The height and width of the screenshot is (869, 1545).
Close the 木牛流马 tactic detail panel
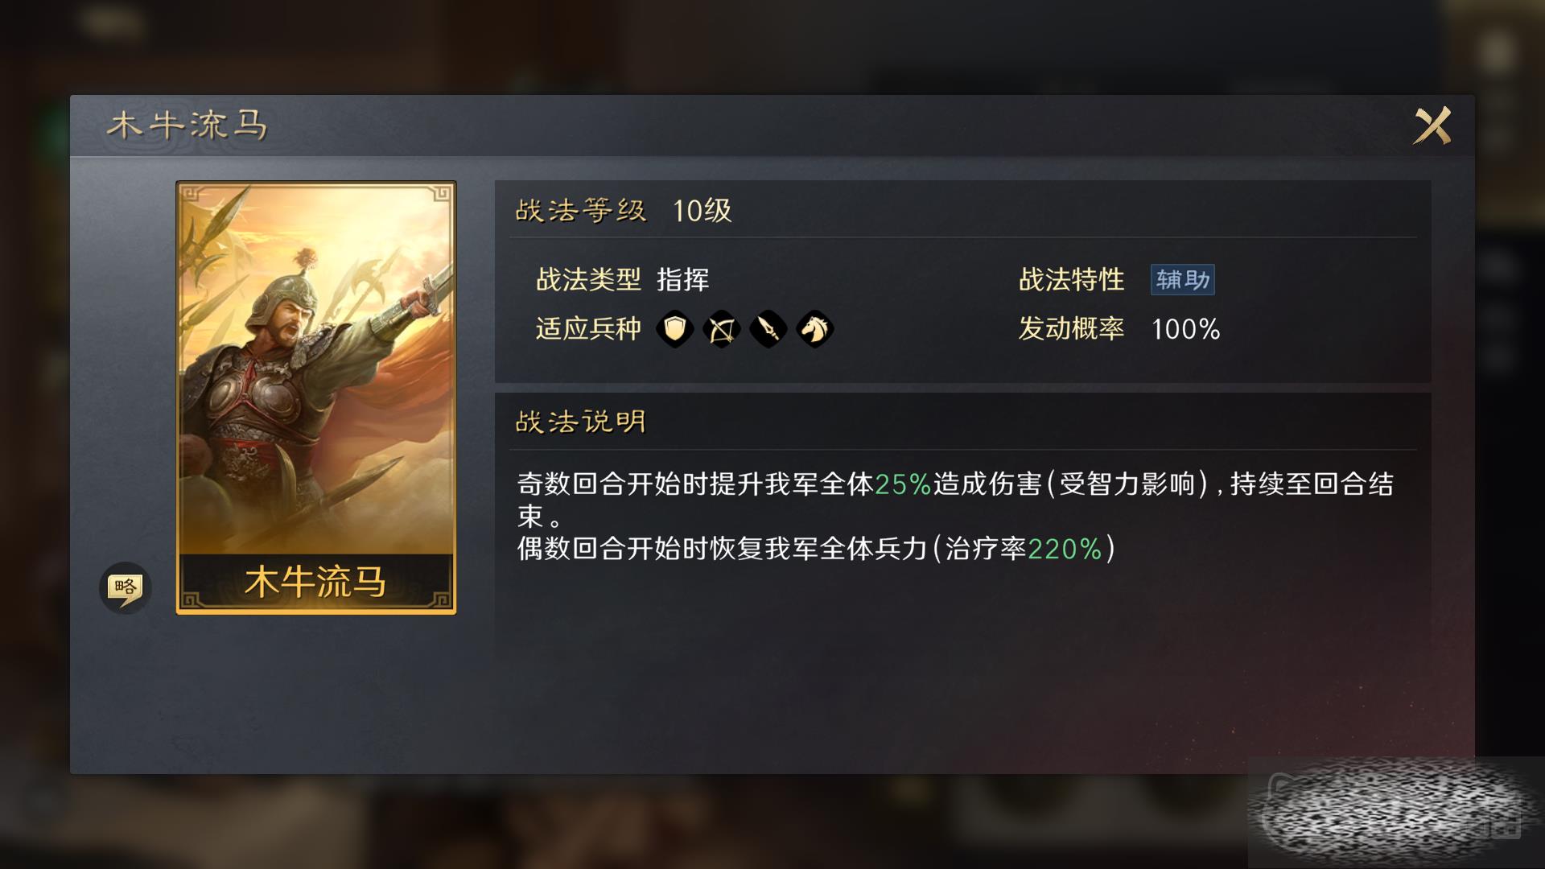(x=1432, y=126)
